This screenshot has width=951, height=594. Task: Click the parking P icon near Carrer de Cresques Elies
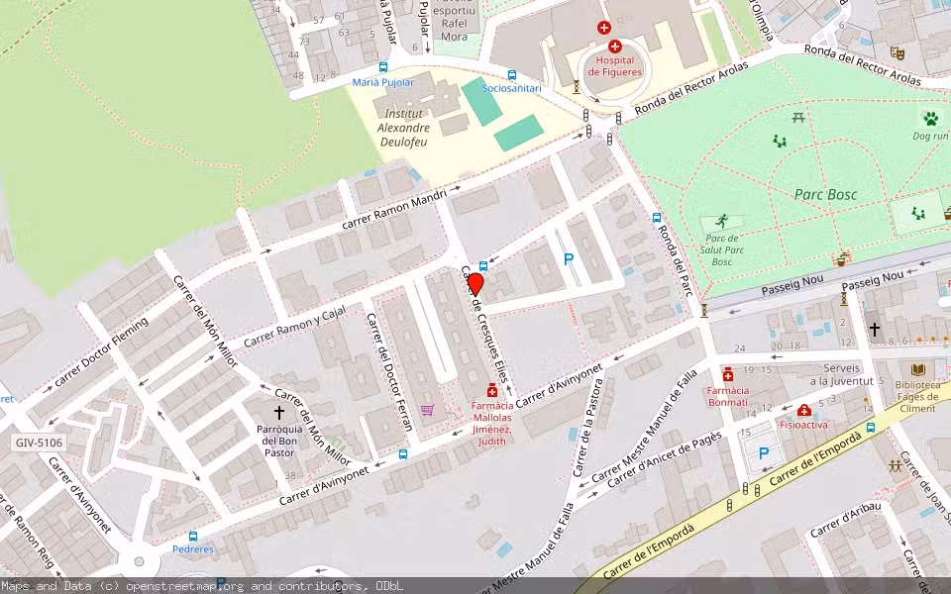tap(569, 259)
